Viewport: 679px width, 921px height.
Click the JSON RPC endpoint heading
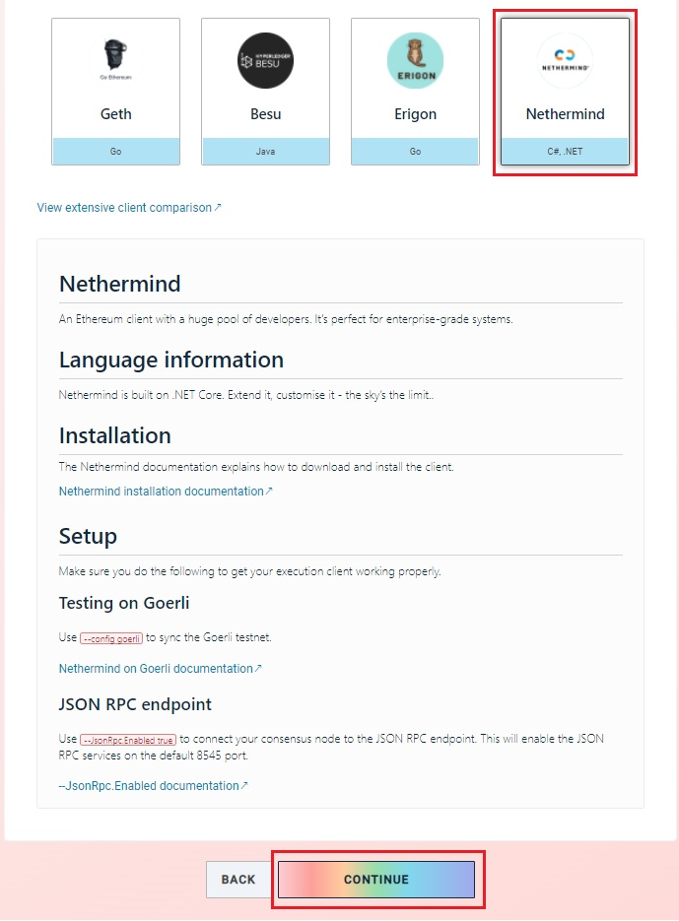pyautogui.click(x=135, y=704)
